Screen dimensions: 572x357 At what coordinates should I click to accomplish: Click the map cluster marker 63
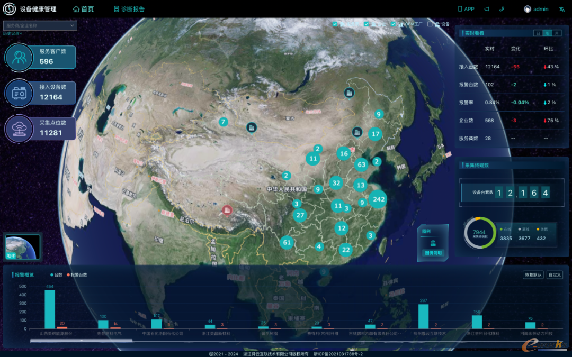tap(361, 164)
